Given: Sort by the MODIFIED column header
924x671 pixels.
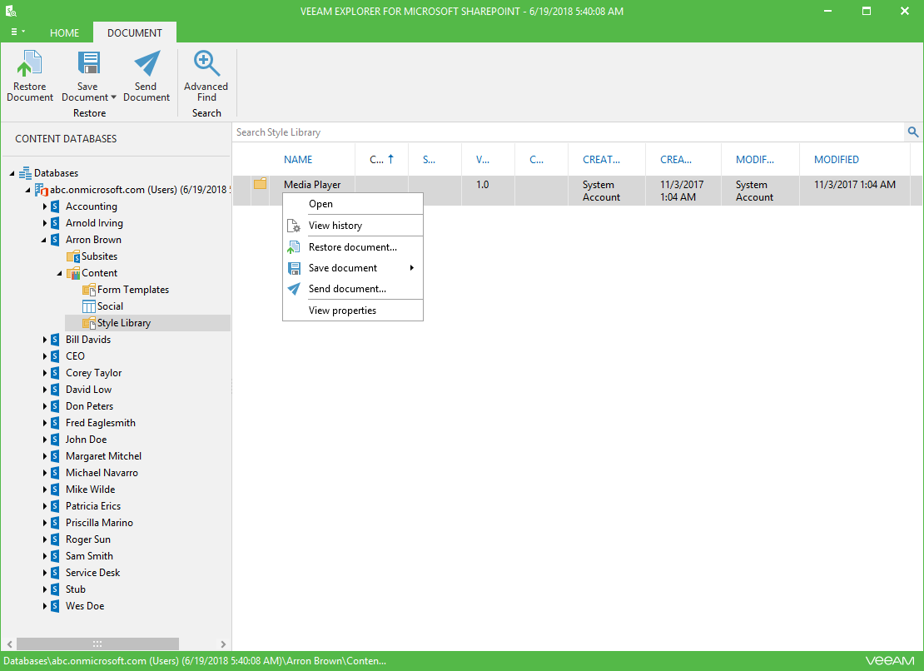Looking at the screenshot, I should (x=837, y=160).
